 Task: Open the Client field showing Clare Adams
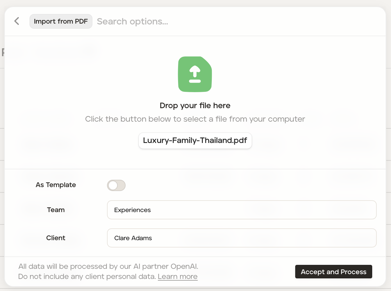242,238
